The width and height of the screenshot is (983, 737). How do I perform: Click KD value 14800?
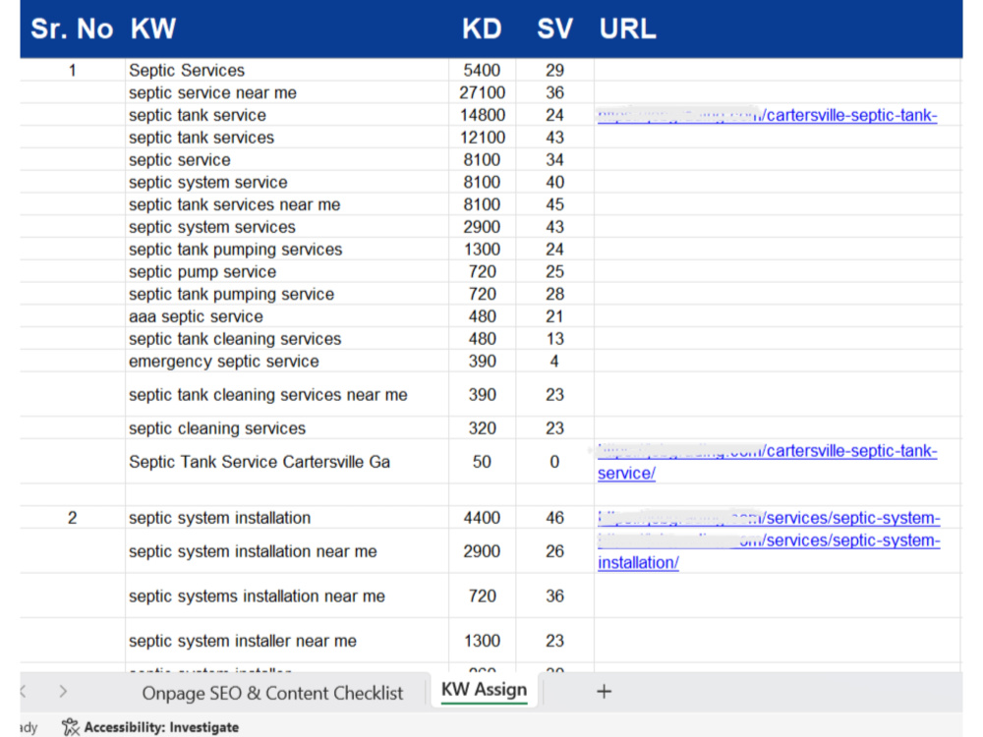click(482, 115)
